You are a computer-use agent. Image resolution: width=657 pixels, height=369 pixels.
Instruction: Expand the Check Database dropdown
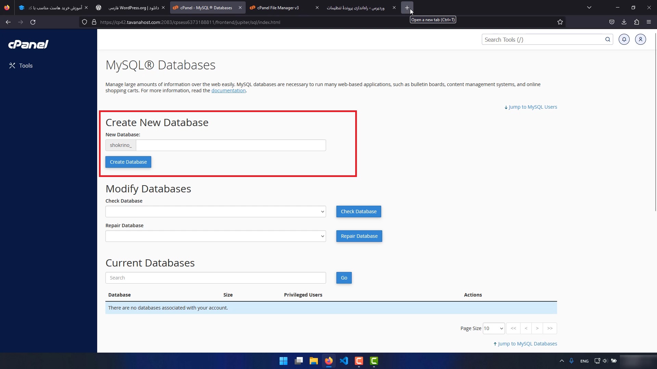click(216, 211)
